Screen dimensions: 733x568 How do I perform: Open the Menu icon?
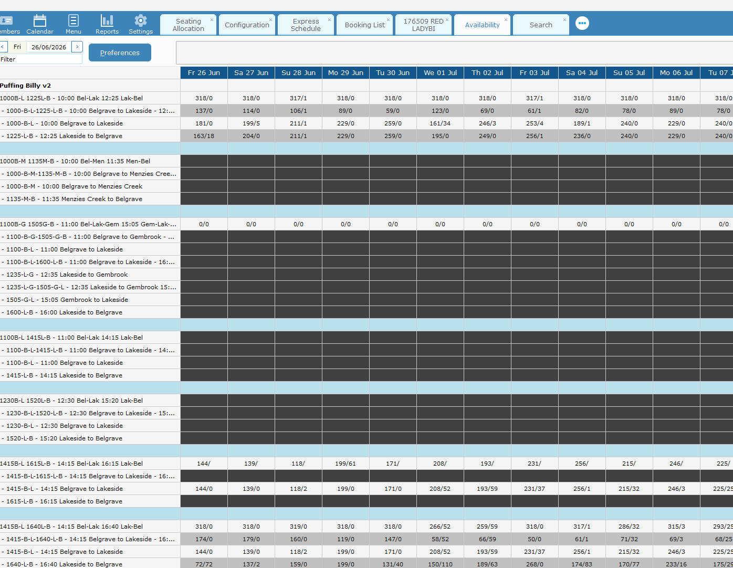74,21
